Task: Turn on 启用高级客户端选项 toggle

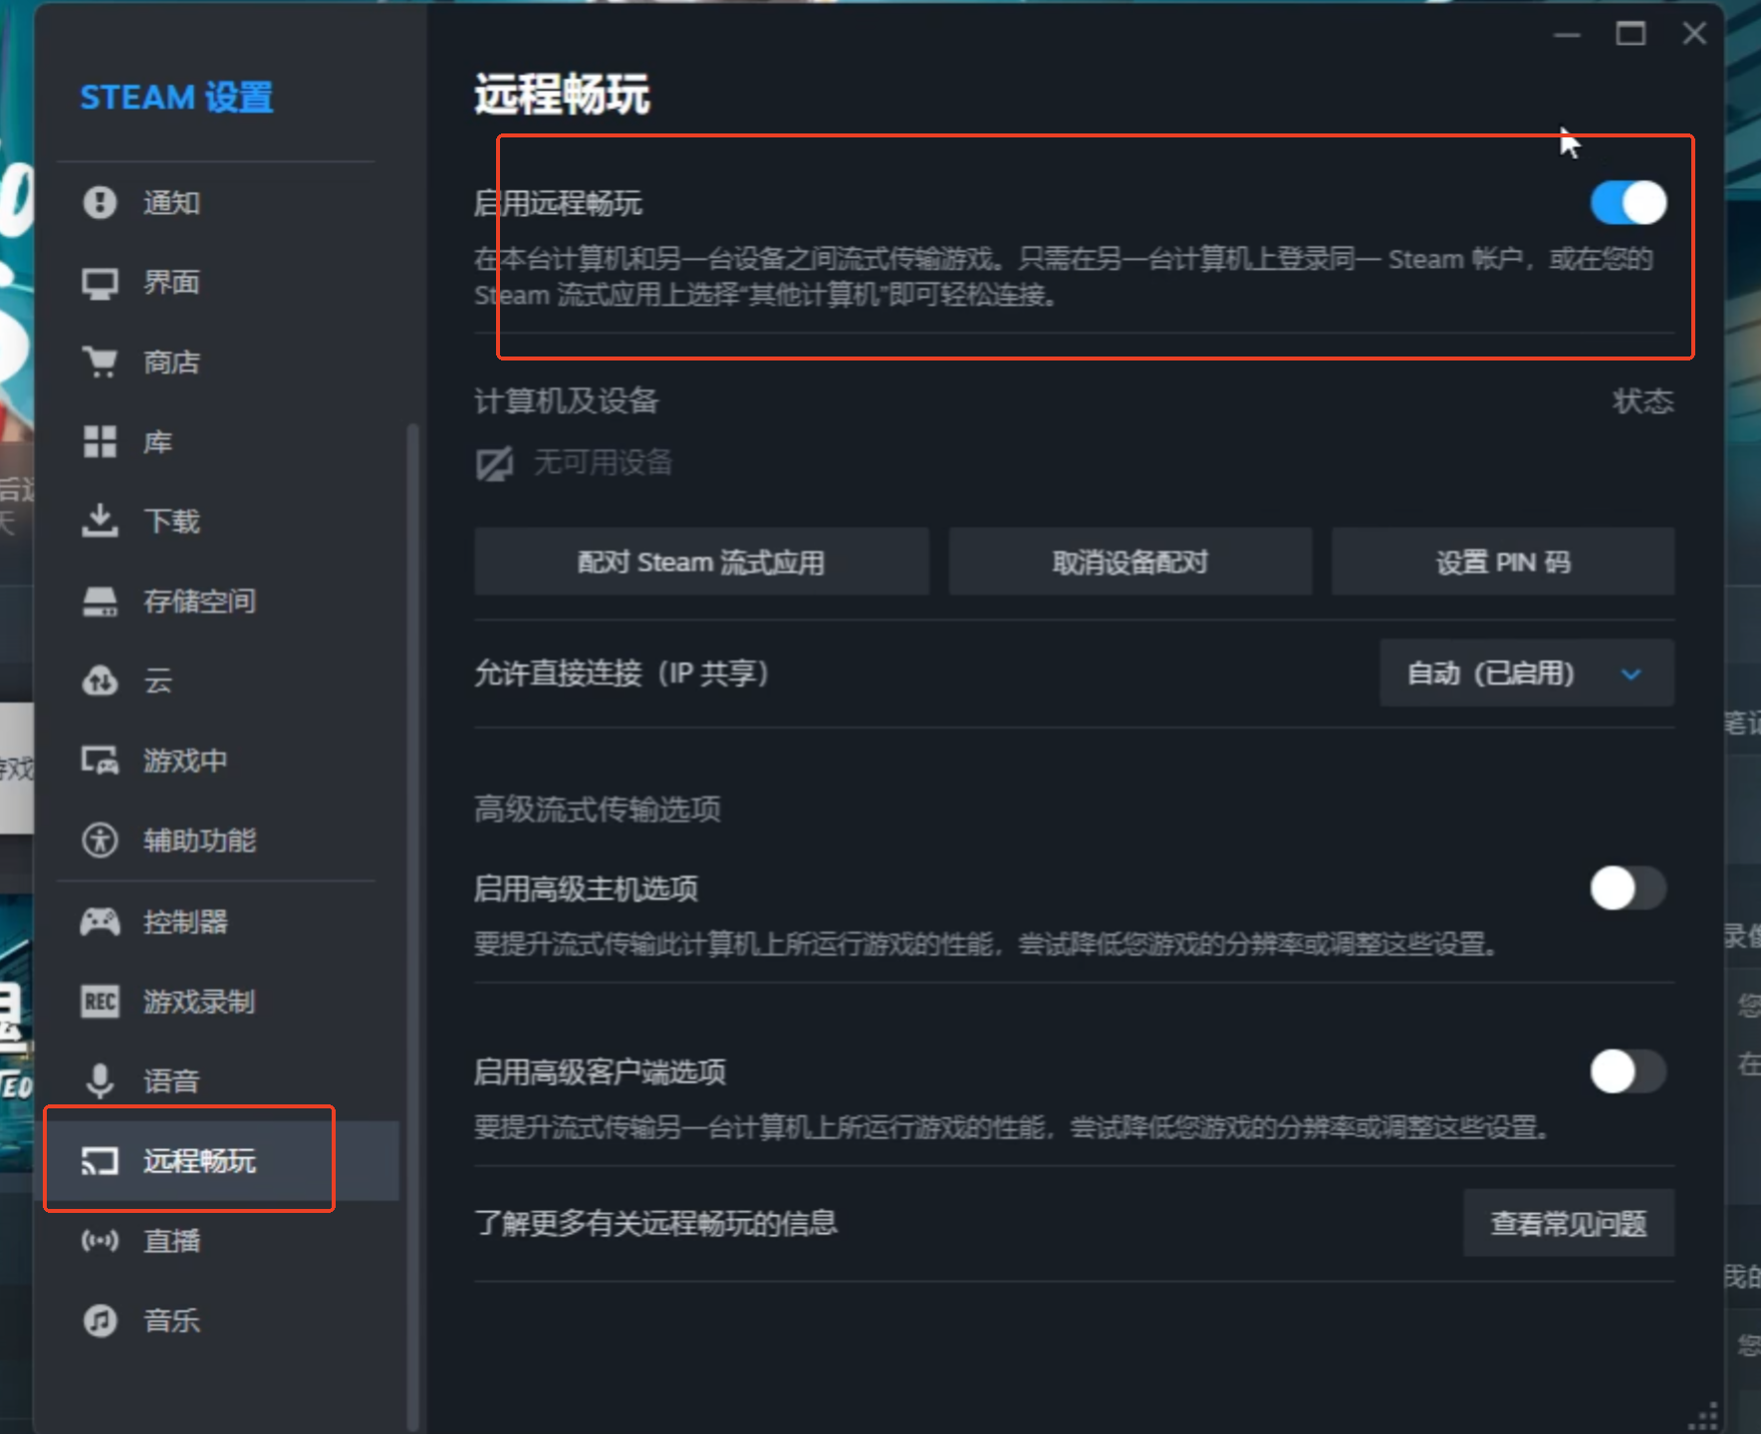Action: pyautogui.click(x=1628, y=1073)
